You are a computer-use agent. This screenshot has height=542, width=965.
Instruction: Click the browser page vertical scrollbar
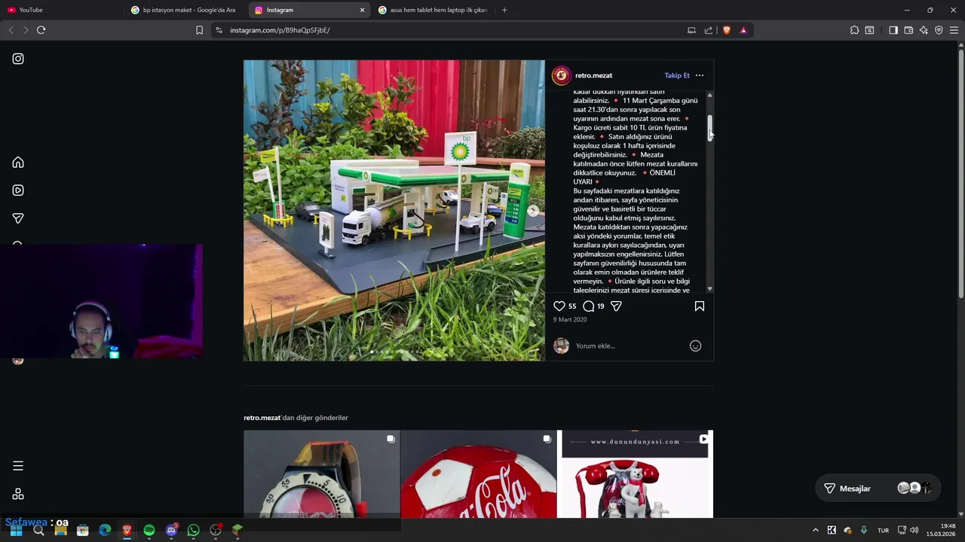click(x=960, y=173)
